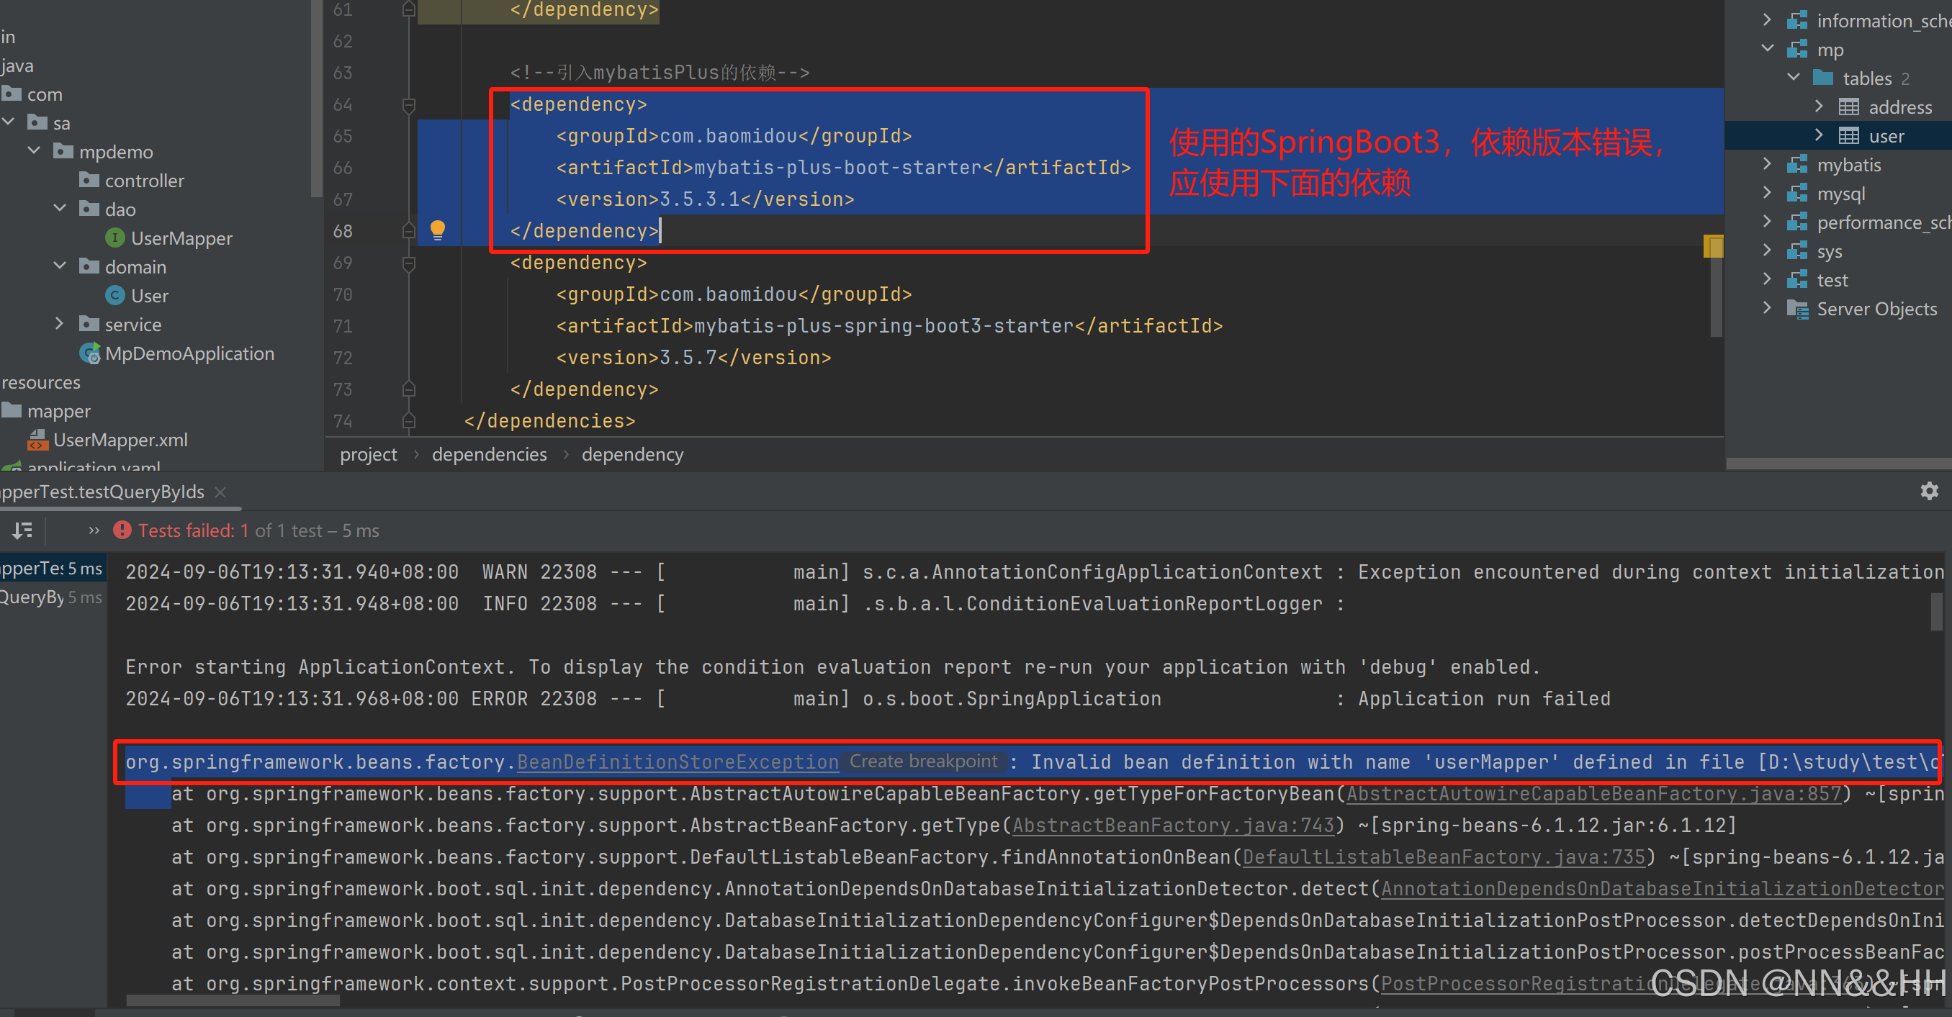The width and height of the screenshot is (1952, 1017).
Task: Click the horizontal scrollbar at bottom left
Action: [231, 1000]
